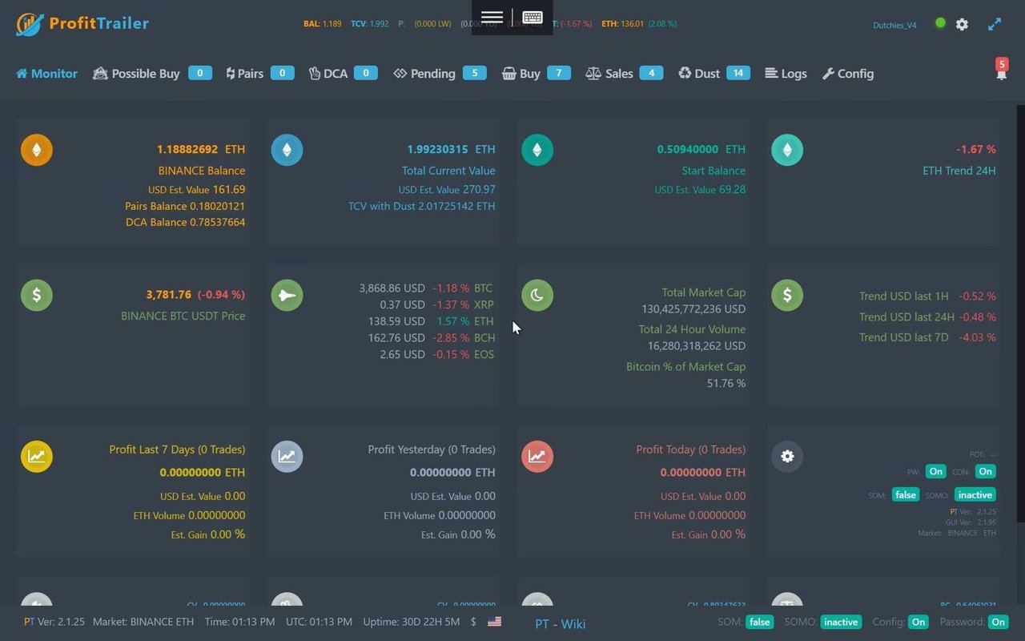Open the Pairs tab

coord(260,73)
